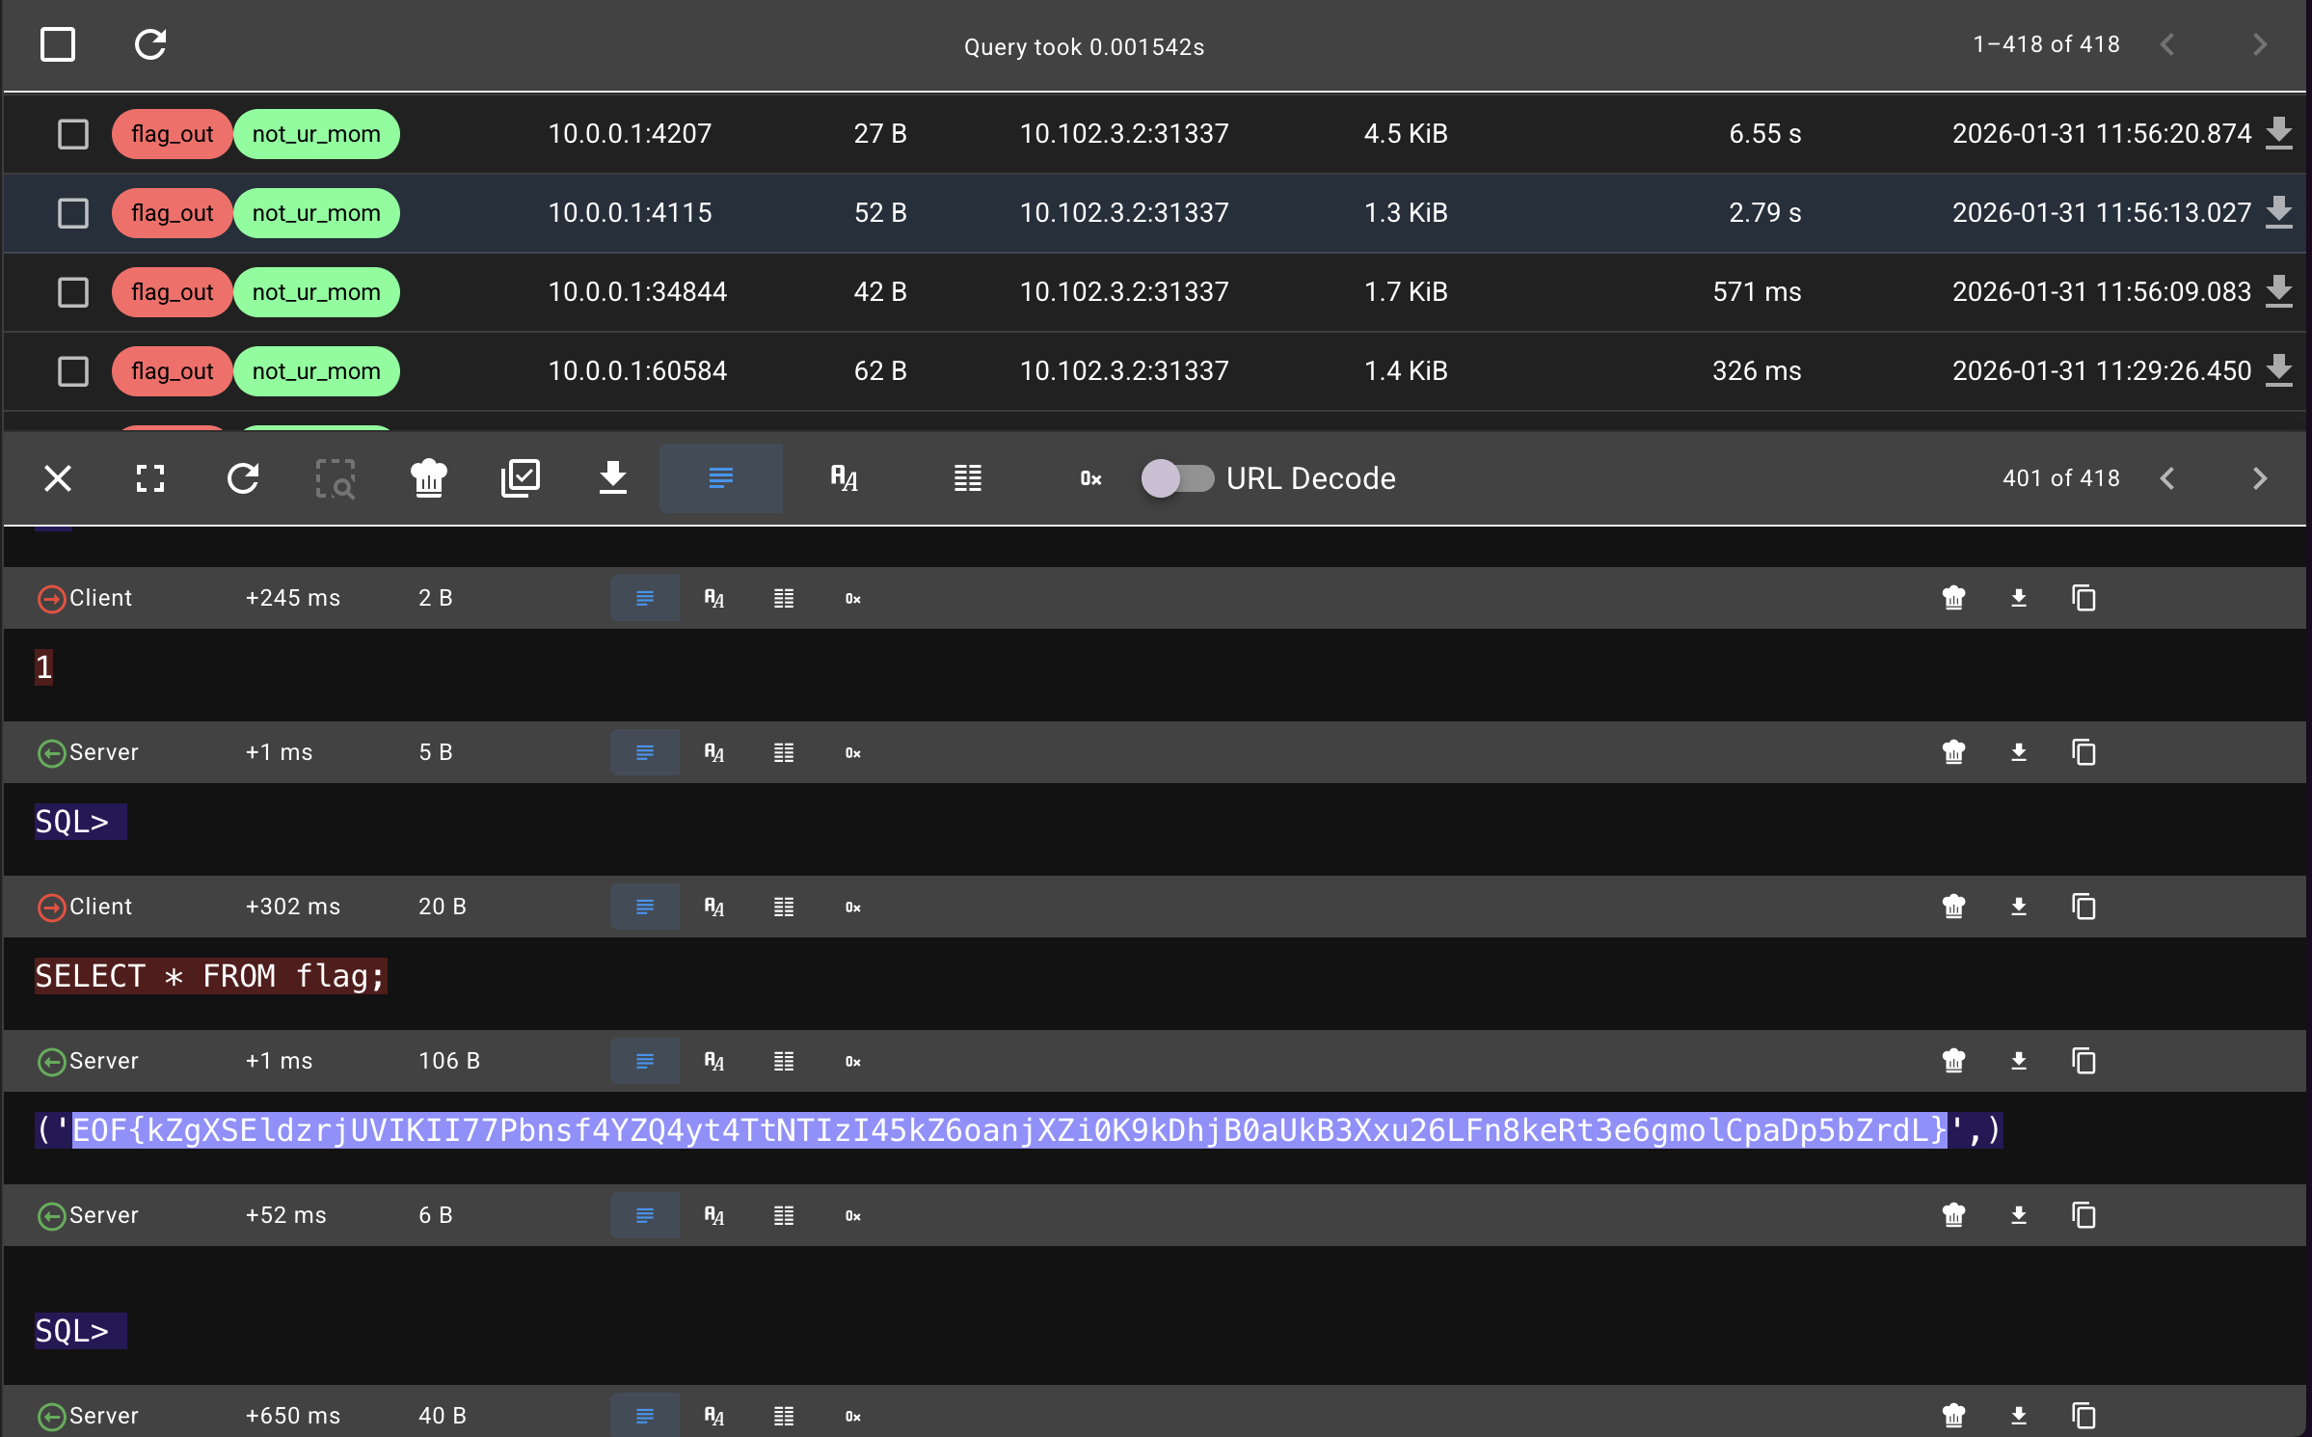This screenshot has height=1437, width=2312.
Task: Close the flow detail panel
Action: click(58, 478)
